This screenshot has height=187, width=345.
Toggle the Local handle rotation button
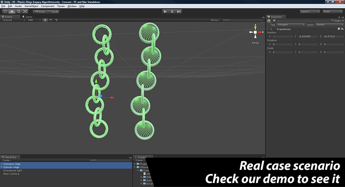53,12
